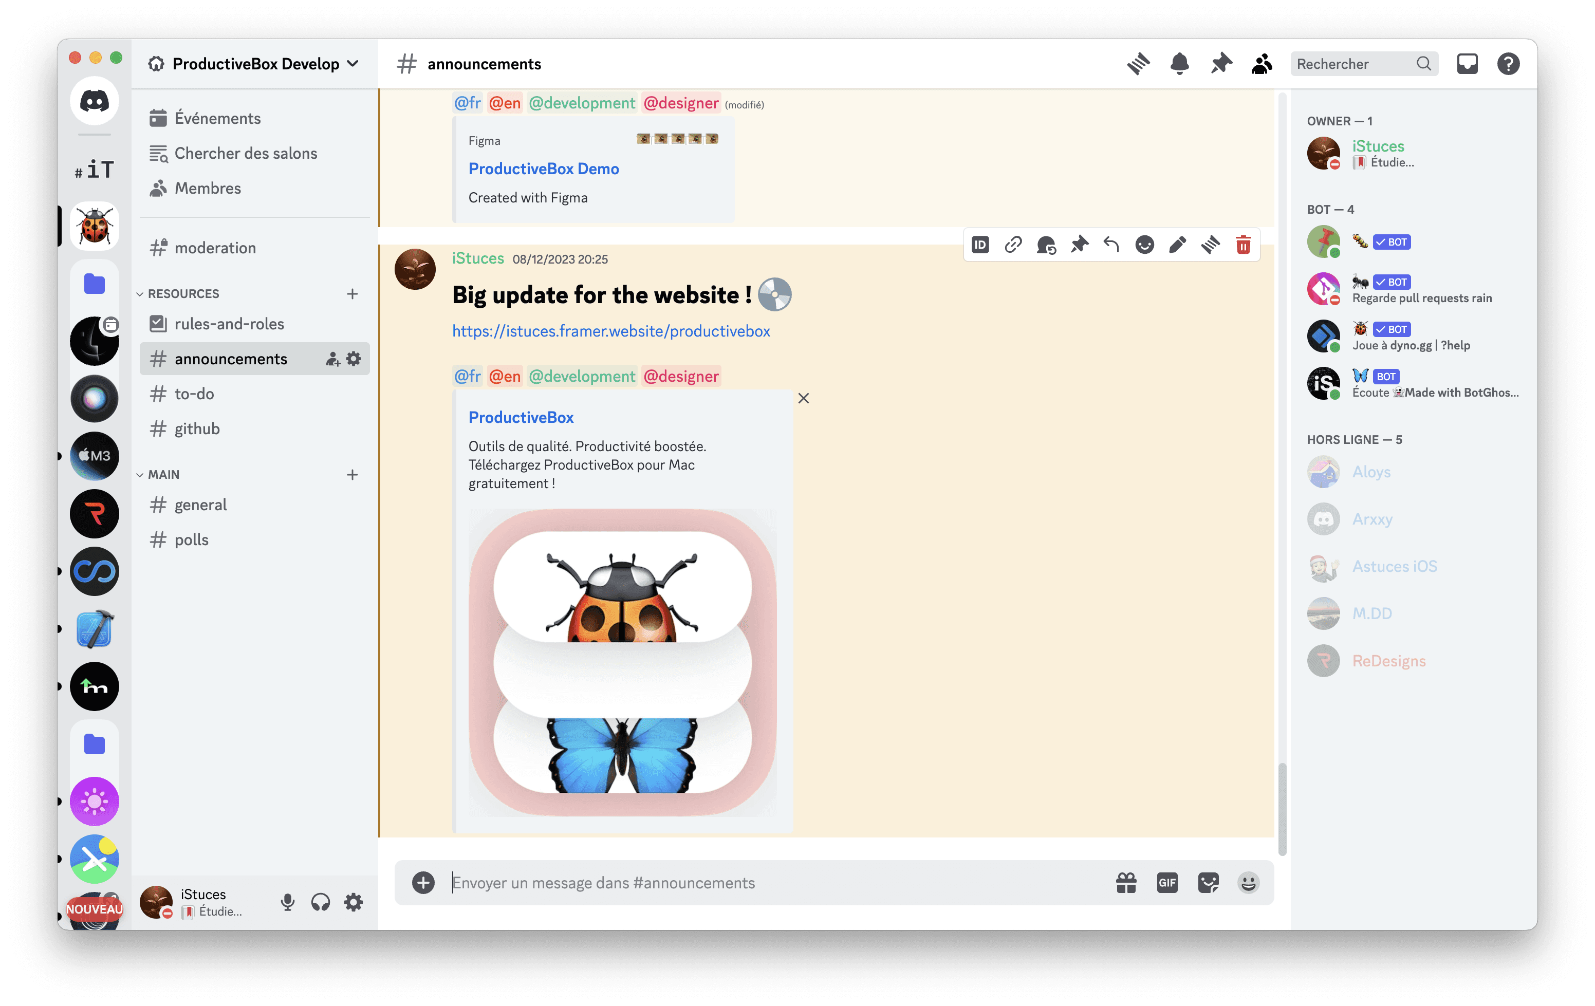The image size is (1595, 1006).
Task: Click the @development mention in latest message
Action: tap(582, 376)
